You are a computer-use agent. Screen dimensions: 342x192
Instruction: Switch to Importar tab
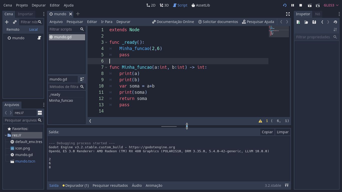click(x=25, y=14)
